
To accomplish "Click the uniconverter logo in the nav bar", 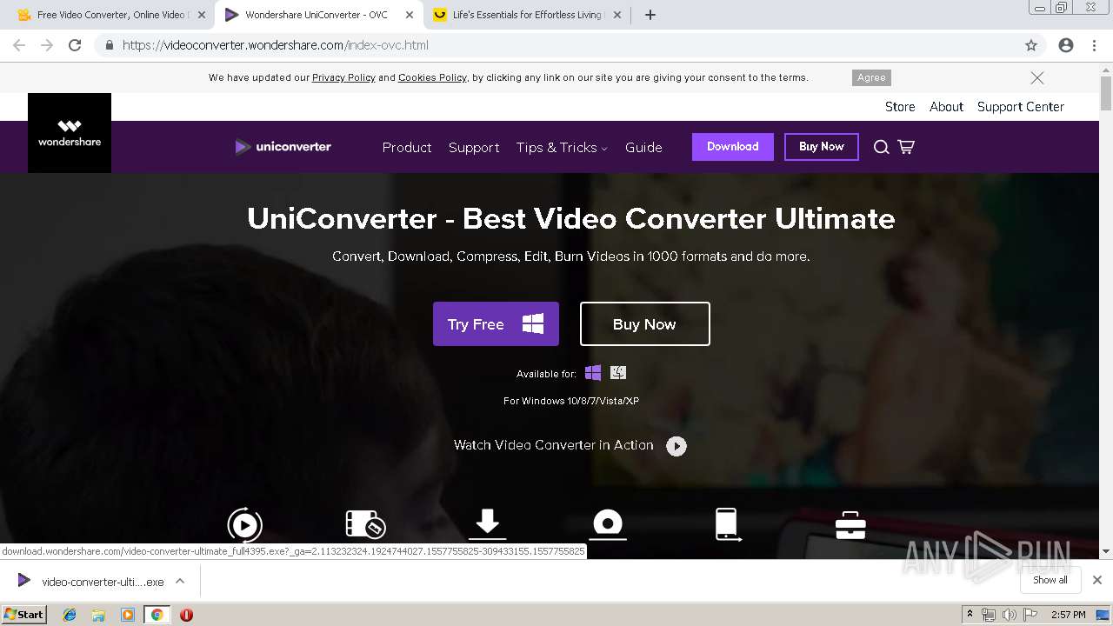I will click(283, 147).
